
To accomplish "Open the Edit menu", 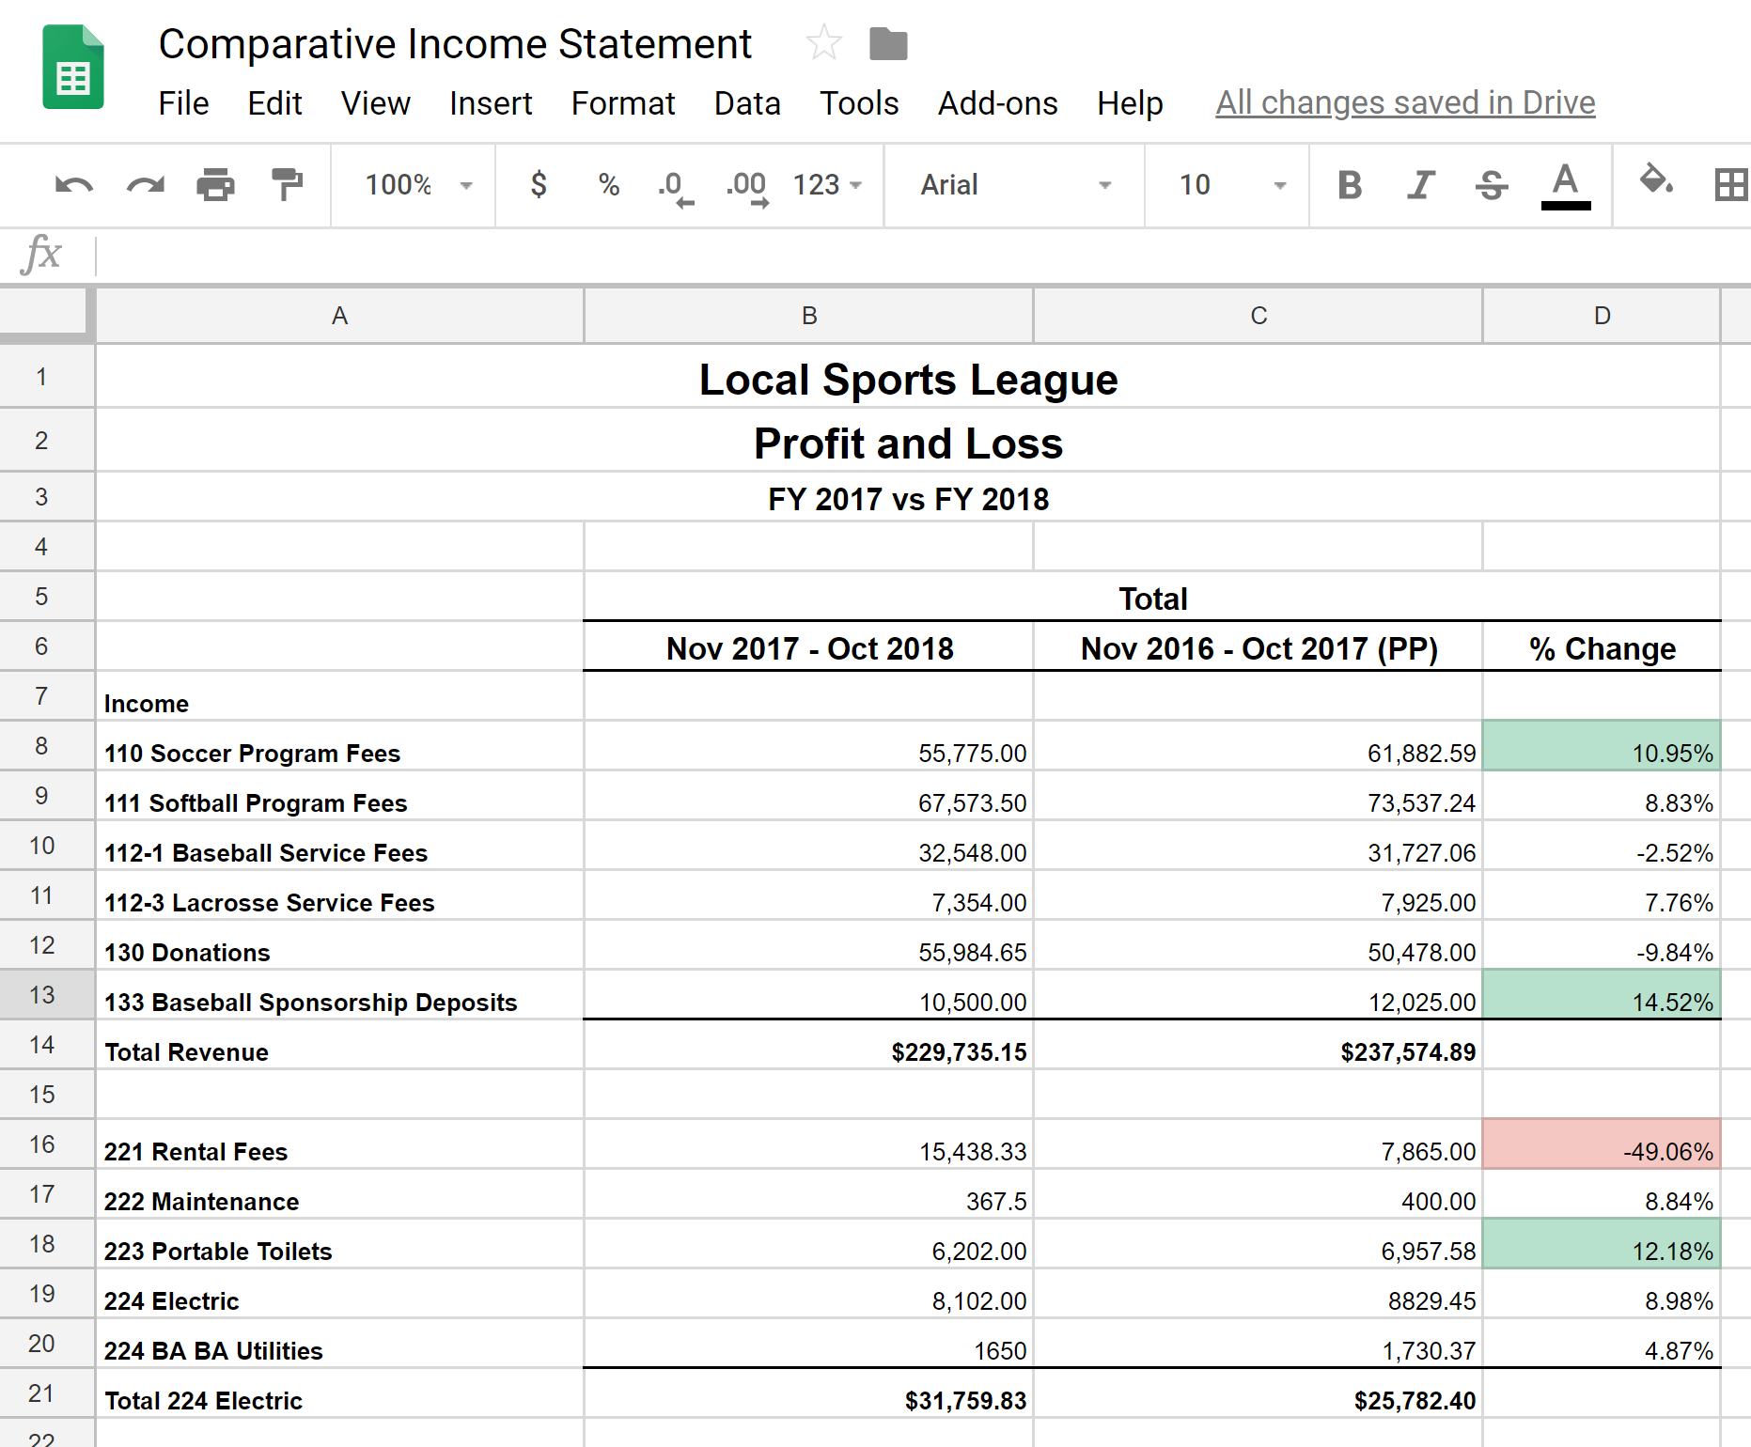I will click(x=274, y=103).
